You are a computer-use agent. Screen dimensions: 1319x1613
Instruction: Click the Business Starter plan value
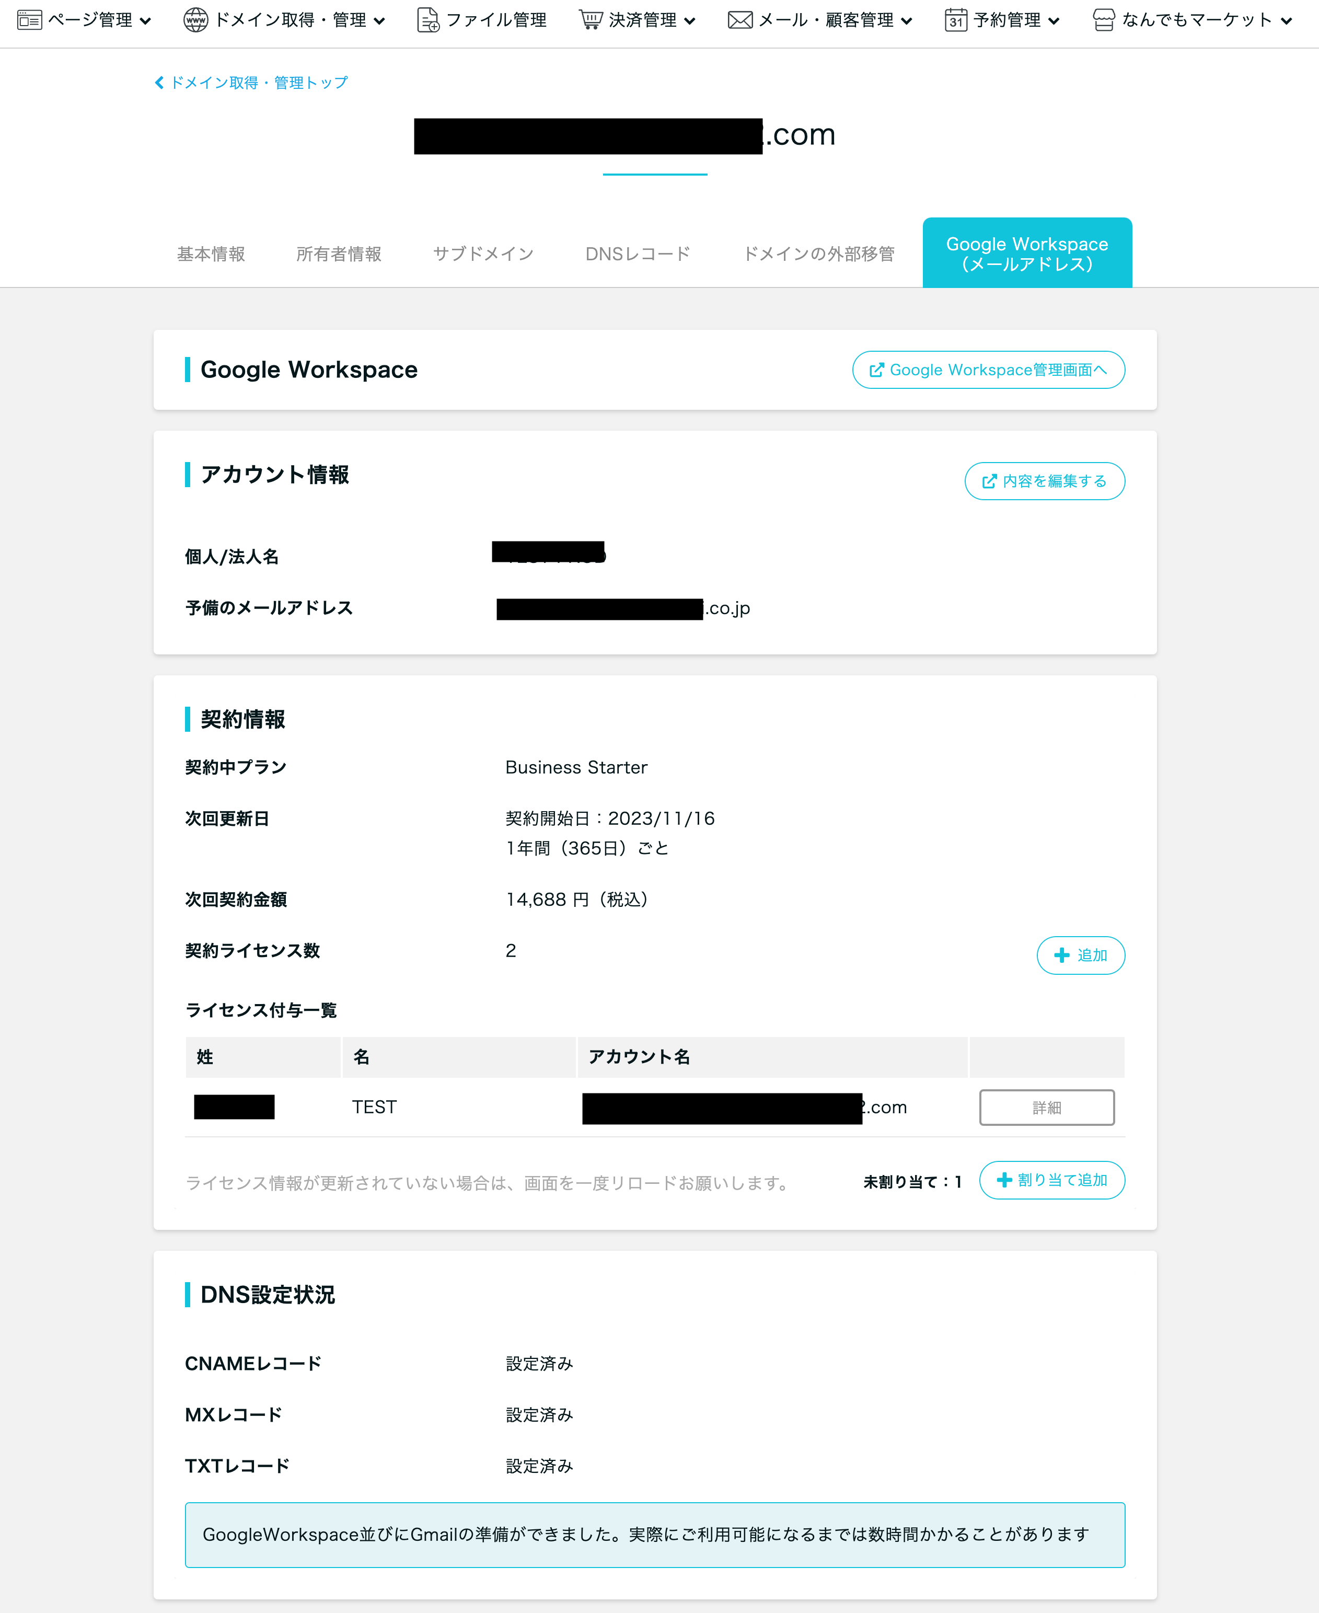577,767
